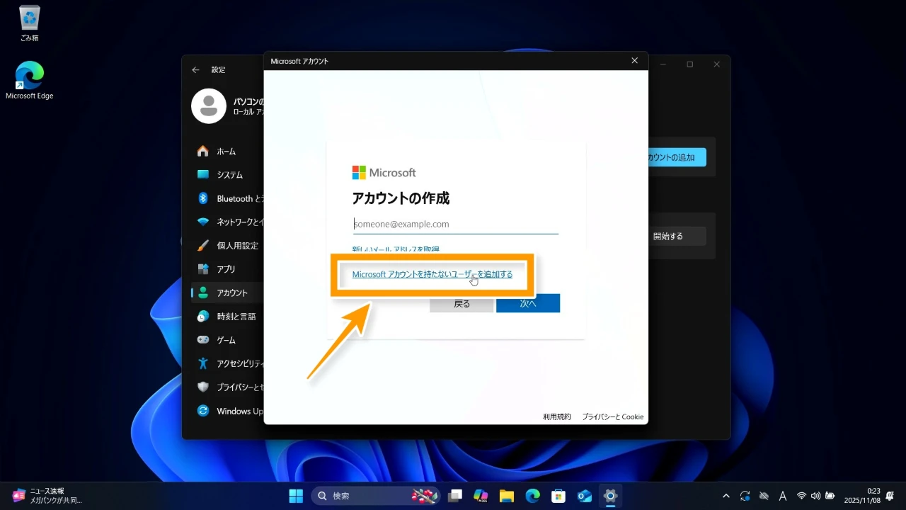Viewport: 906px width, 510px height.
Task: Select システム in the Settings sidebar
Action: pyautogui.click(x=229, y=175)
